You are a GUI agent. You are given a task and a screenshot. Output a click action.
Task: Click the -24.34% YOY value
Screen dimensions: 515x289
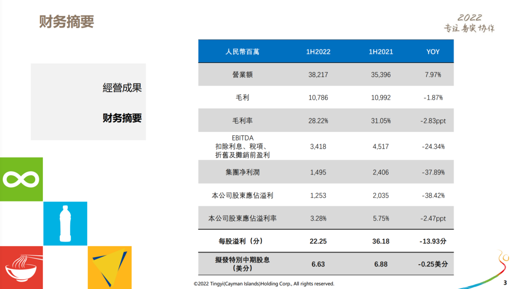click(433, 146)
